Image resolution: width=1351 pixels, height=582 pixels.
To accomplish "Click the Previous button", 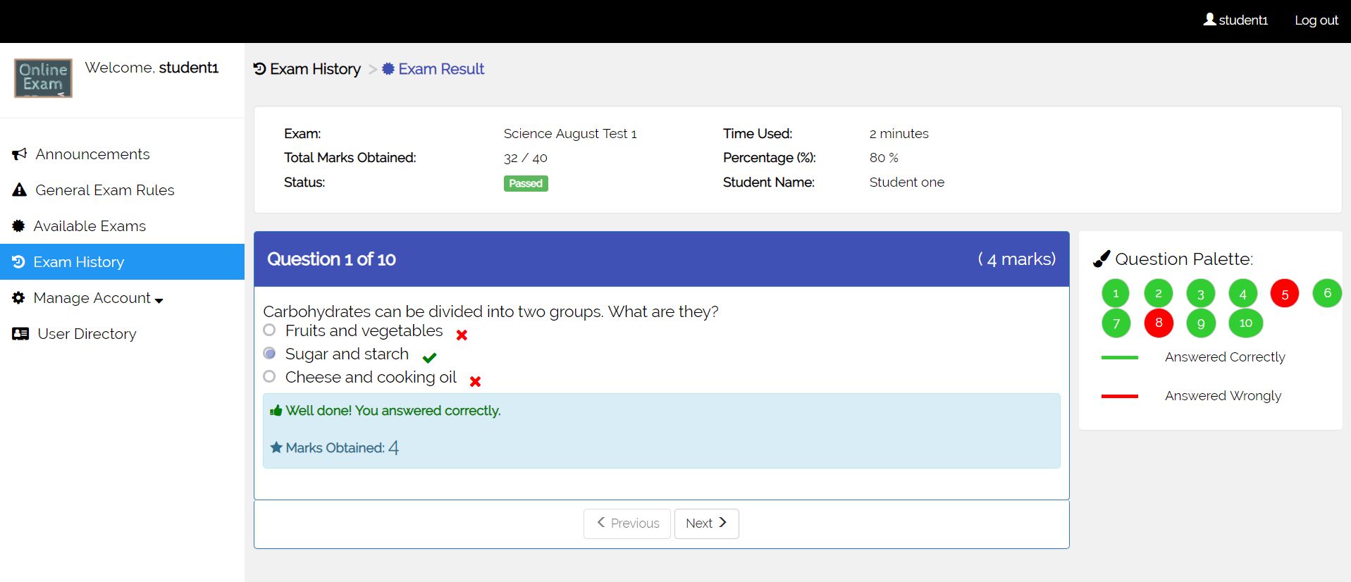I will (627, 524).
